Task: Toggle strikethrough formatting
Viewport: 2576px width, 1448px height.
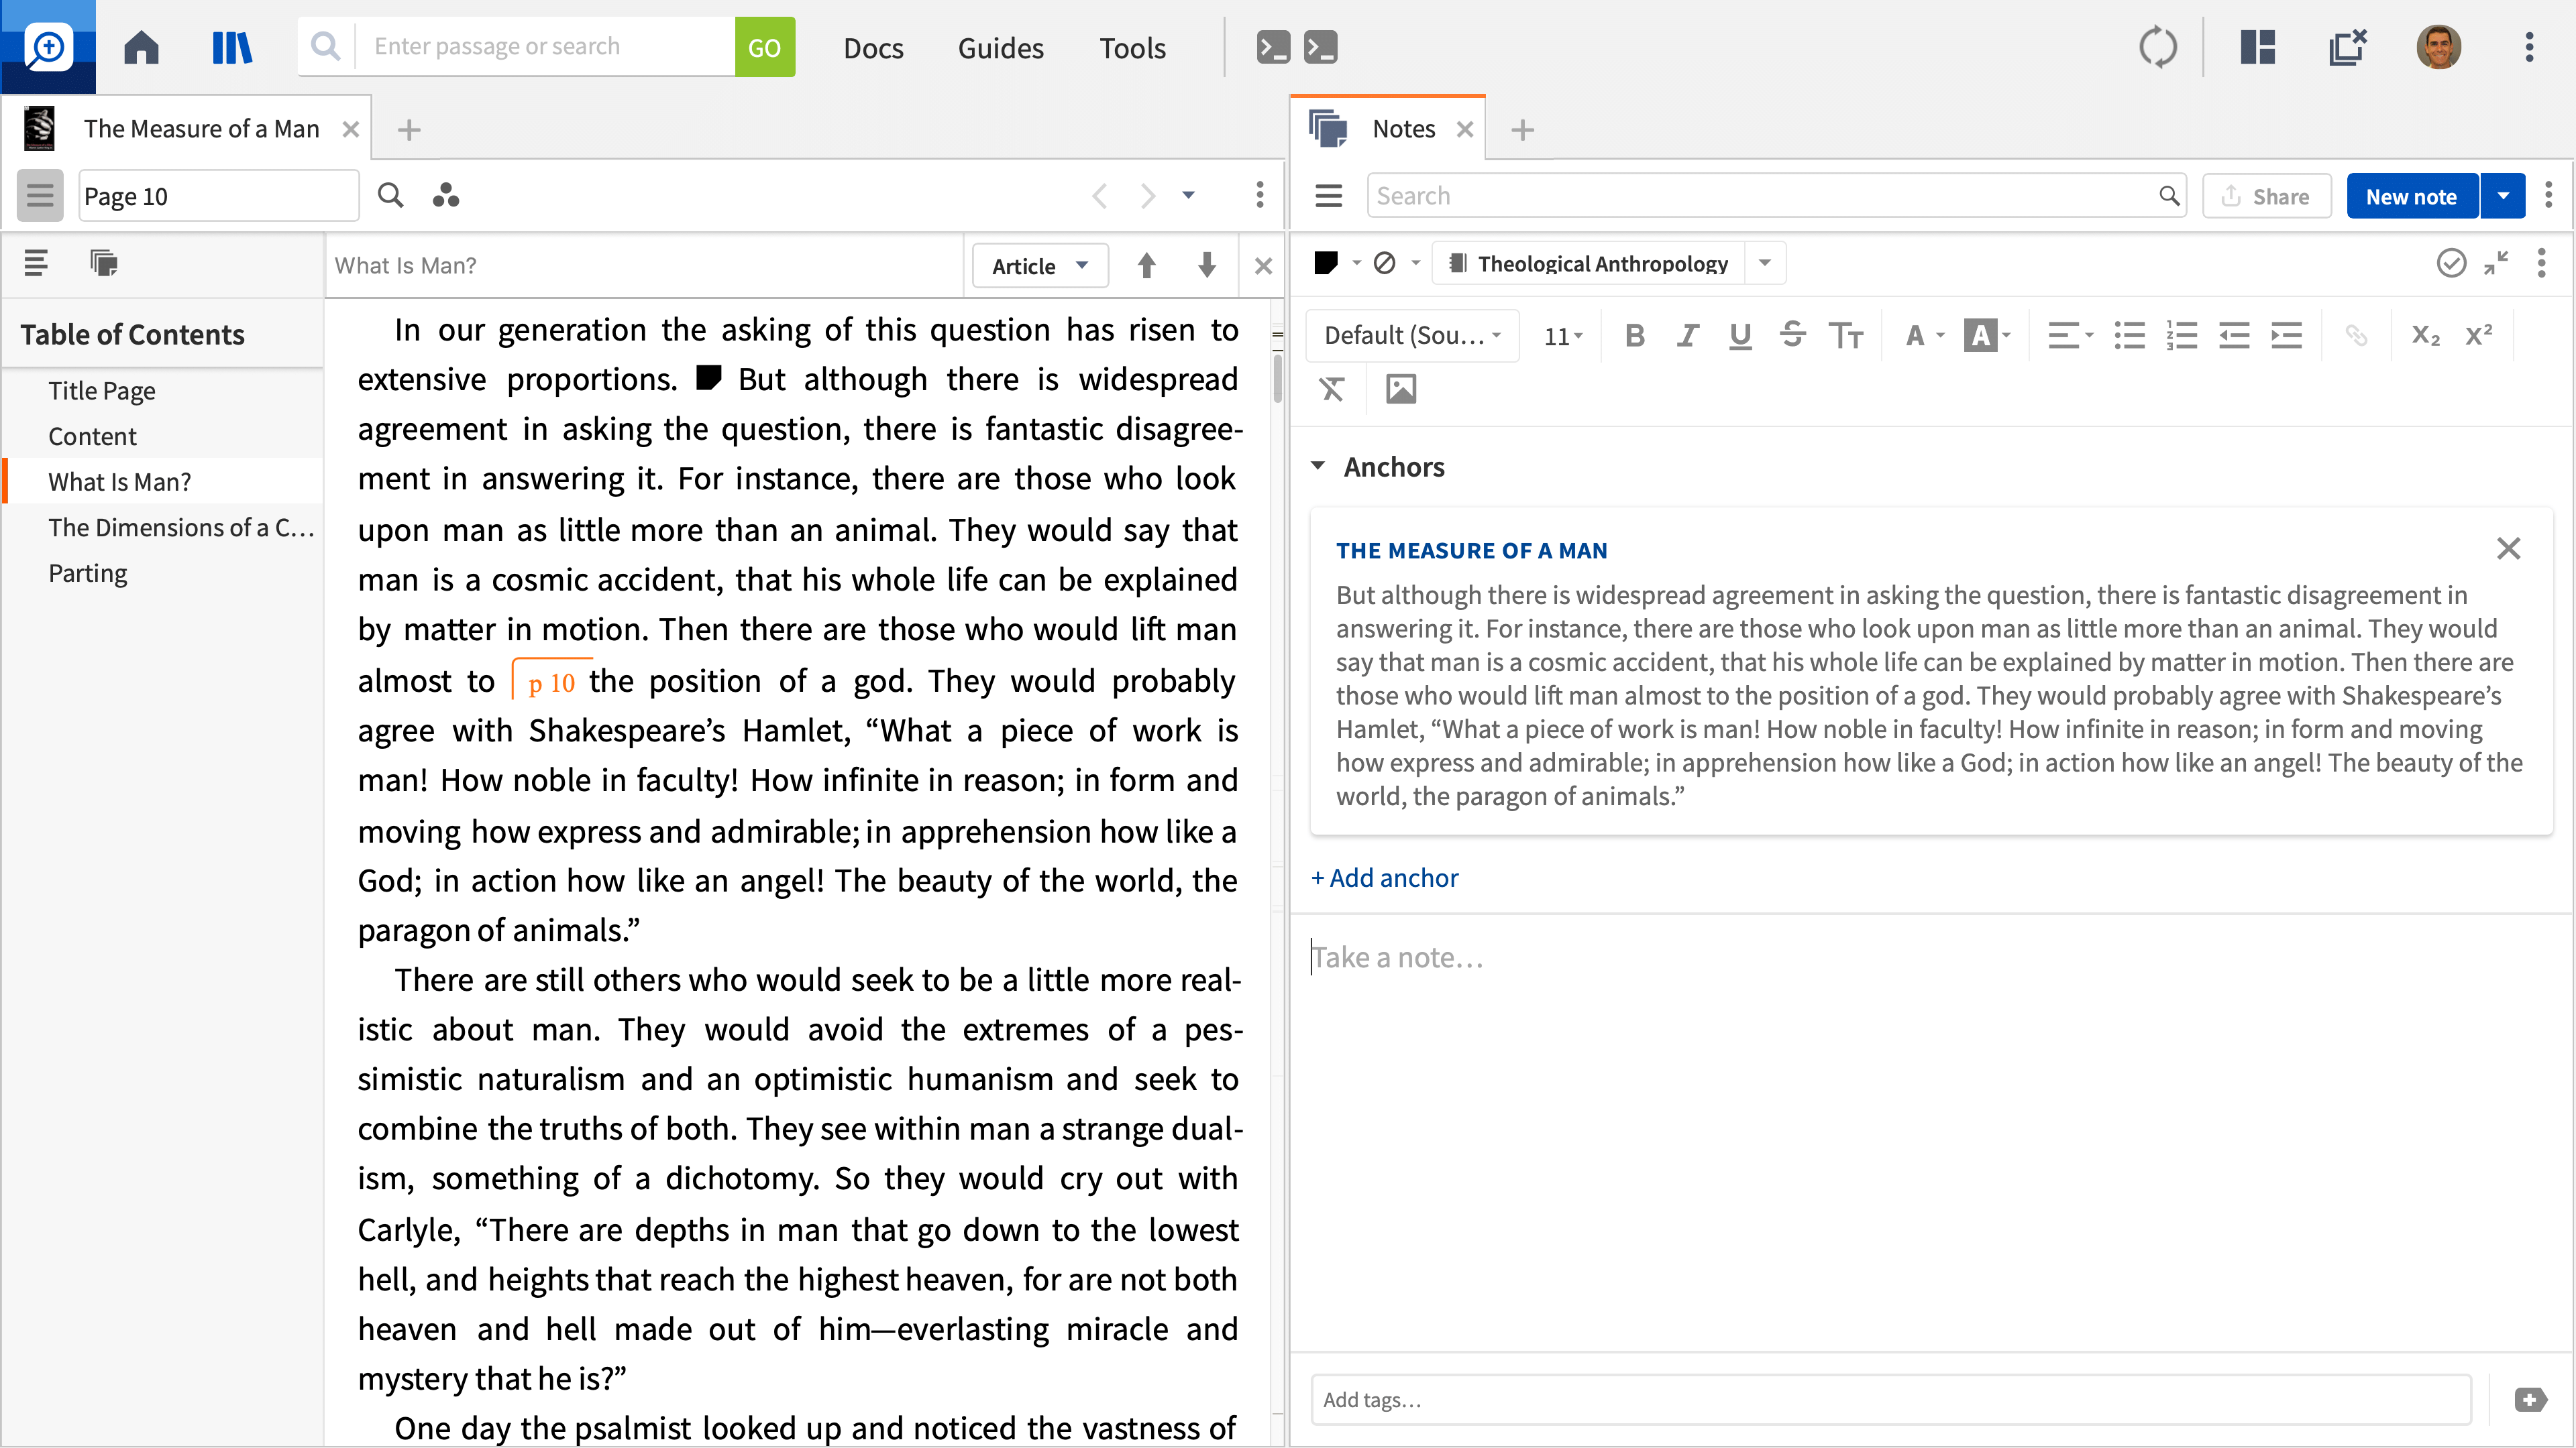Action: pyautogui.click(x=1792, y=335)
